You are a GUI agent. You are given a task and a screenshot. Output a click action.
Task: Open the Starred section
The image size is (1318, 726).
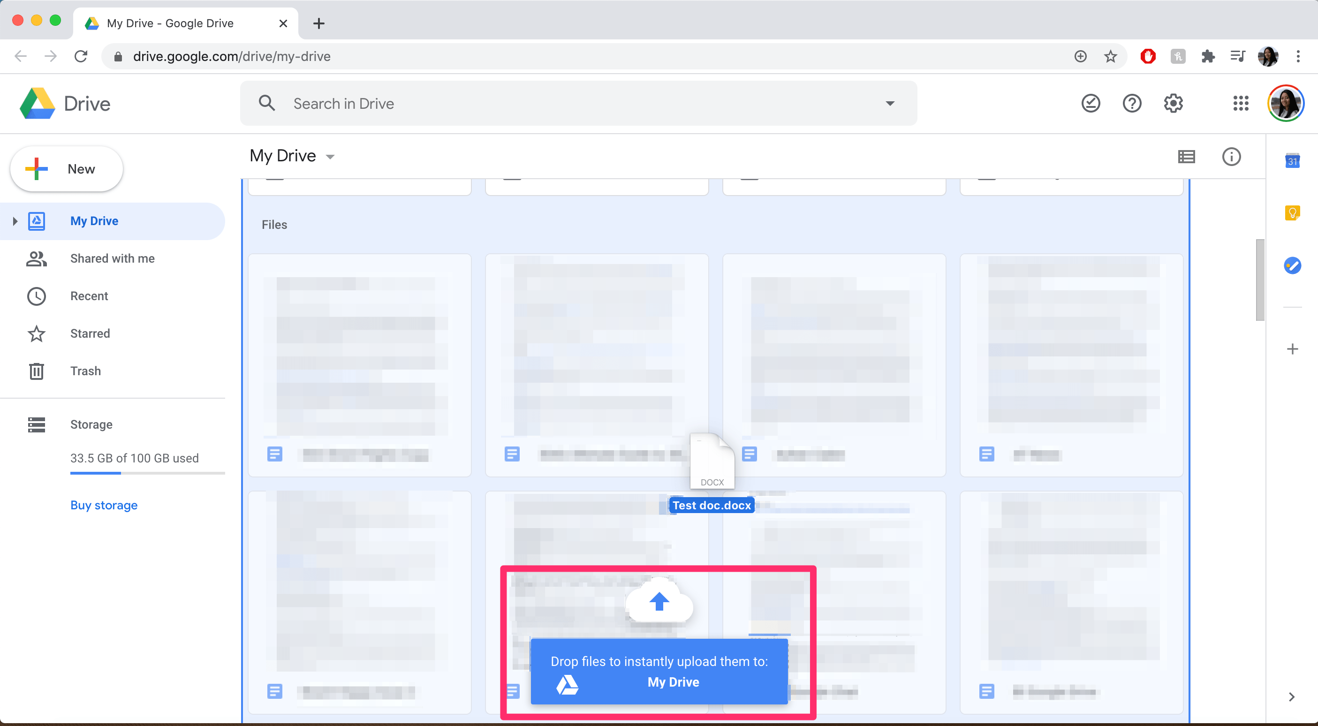pos(90,333)
